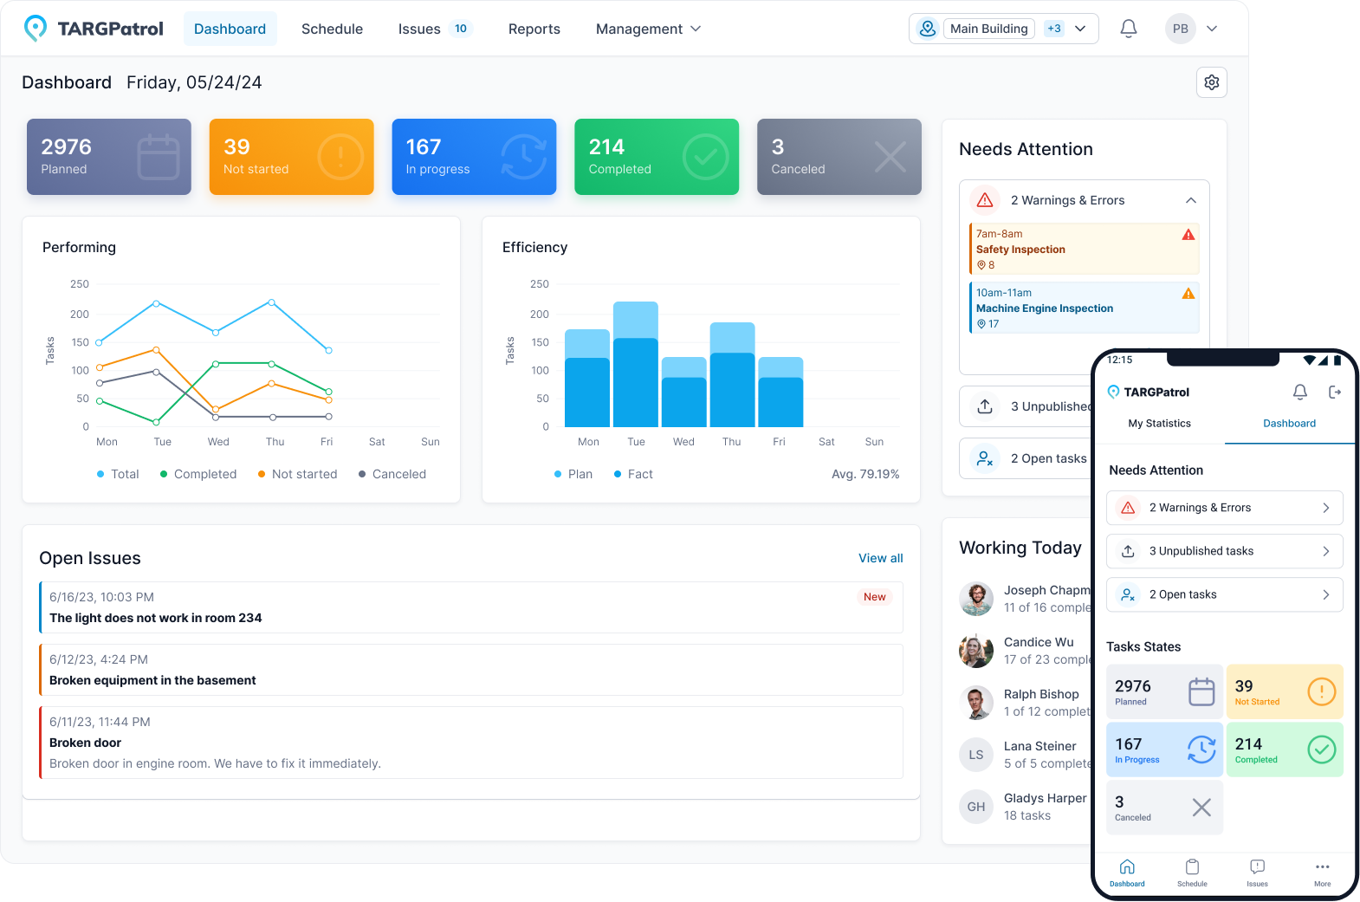Open notifications bell in the web header

click(x=1129, y=29)
